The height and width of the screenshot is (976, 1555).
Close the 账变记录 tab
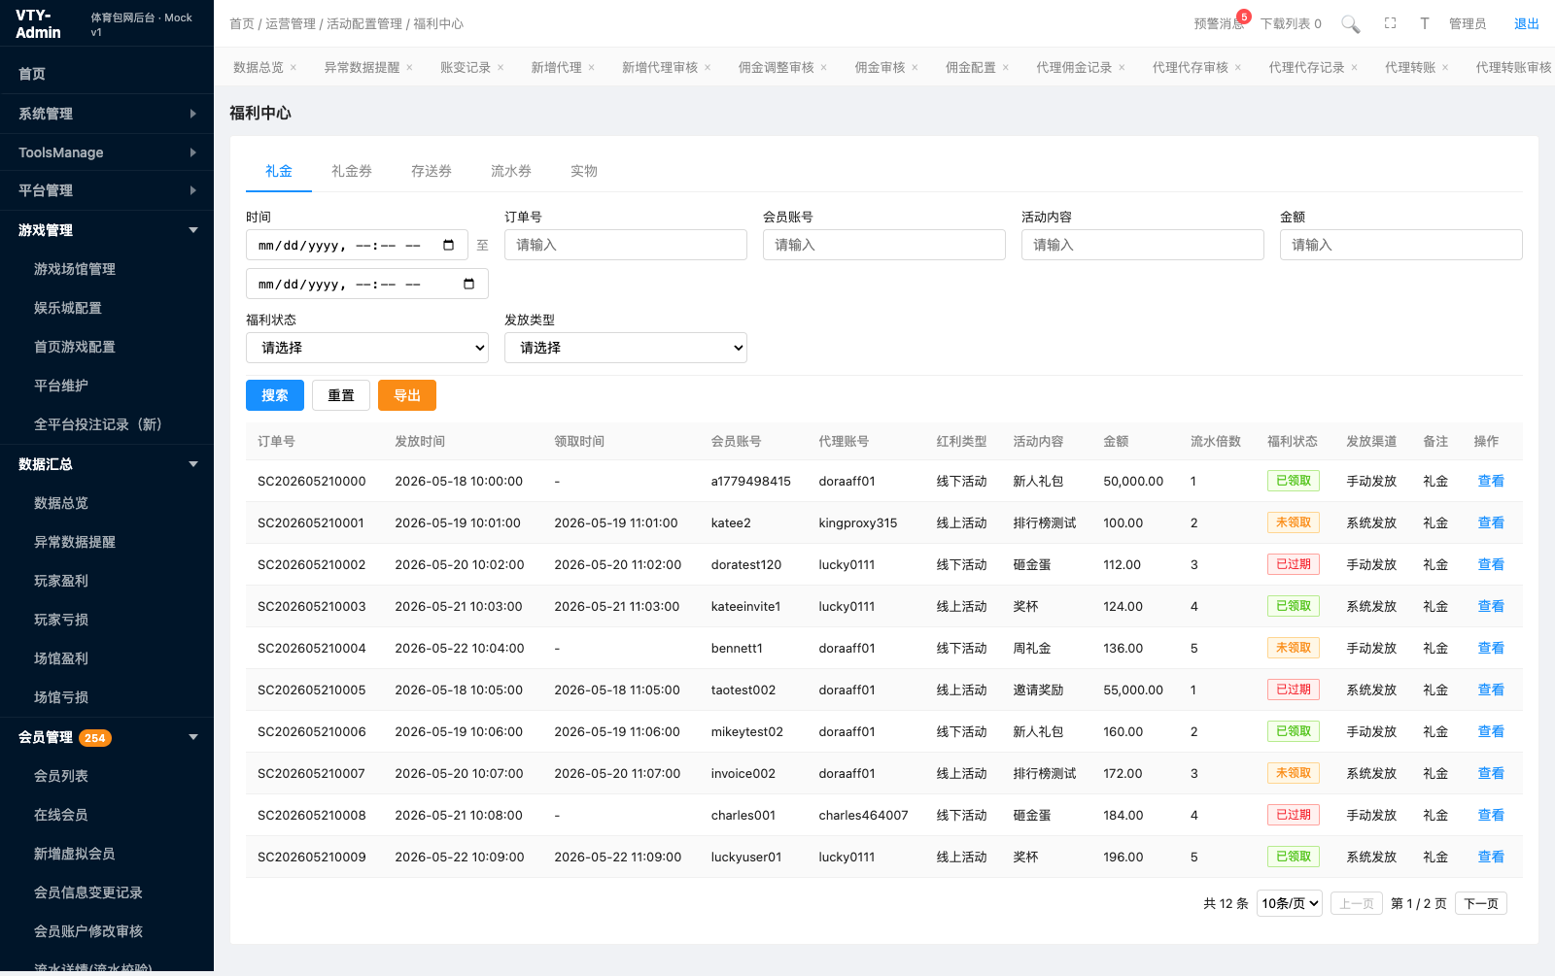tap(501, 67)
